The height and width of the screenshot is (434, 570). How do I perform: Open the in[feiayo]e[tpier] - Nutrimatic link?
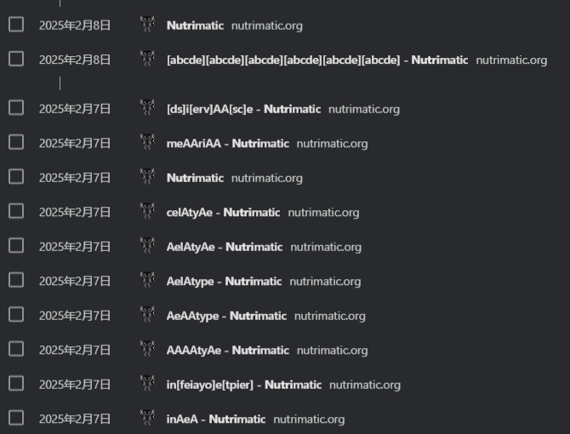coord(244,385)
